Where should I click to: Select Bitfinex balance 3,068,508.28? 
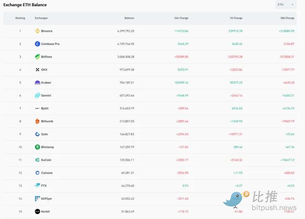point(126,57)
